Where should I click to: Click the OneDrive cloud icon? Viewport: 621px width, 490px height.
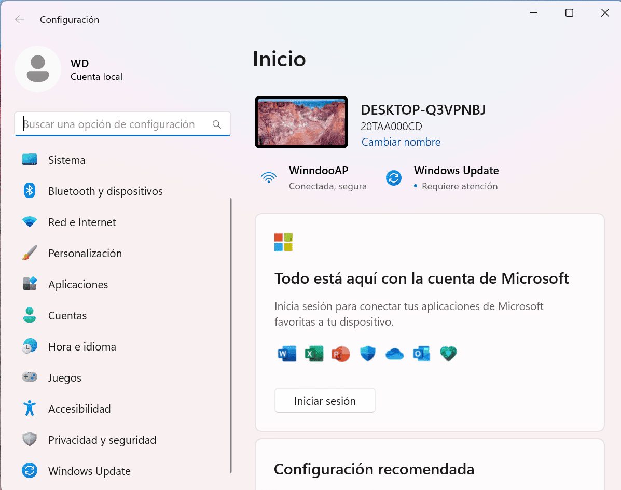coord(394,354)
